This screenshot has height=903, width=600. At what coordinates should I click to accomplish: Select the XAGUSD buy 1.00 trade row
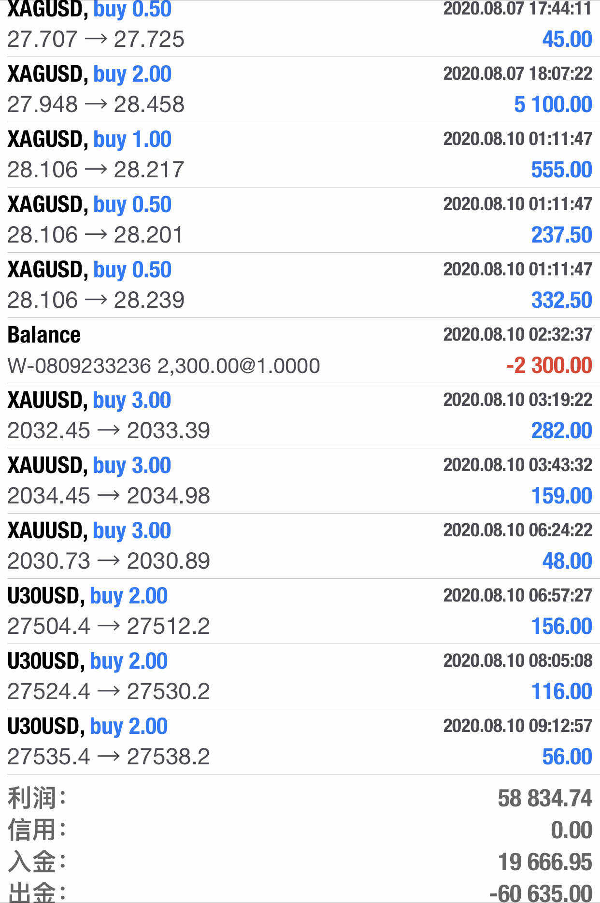[x=300, y=155]
